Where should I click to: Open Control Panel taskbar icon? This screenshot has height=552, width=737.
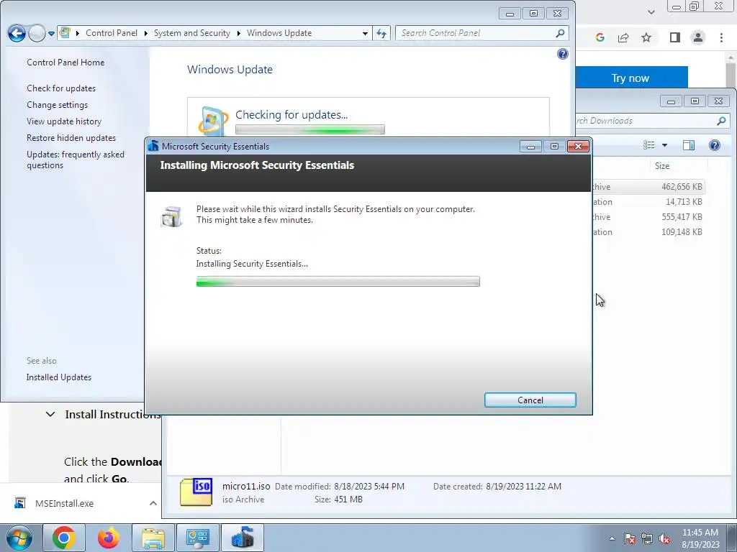tap(198, 538)
